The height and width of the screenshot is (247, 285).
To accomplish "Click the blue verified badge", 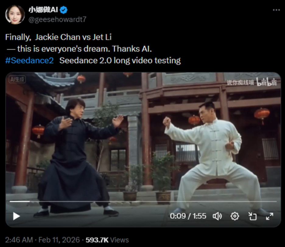I will point(64,10).
